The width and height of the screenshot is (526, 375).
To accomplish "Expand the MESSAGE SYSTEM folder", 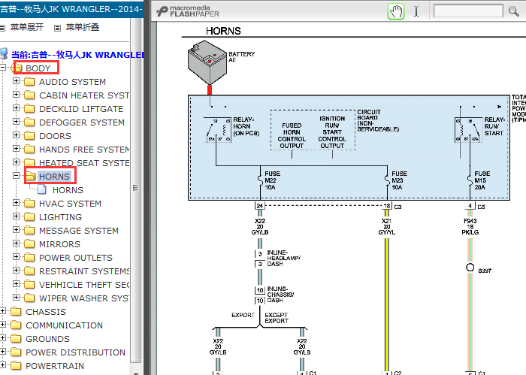I will (16, 230).
